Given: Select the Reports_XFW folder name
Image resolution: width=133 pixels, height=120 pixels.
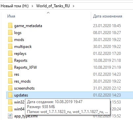Looking at the screenshot, I should tap(26, 67).
